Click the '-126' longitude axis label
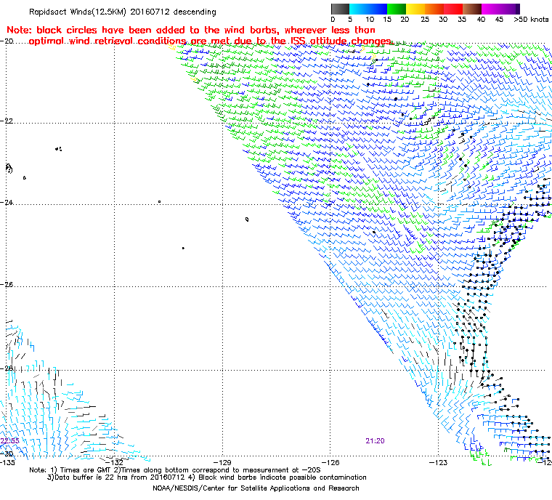This screenshot has width=552, height=500. (x=330, y=462)
